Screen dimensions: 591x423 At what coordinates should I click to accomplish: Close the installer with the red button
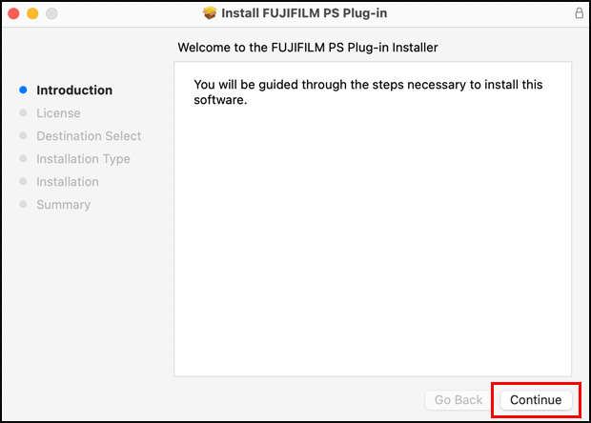[x=14, y=13]
